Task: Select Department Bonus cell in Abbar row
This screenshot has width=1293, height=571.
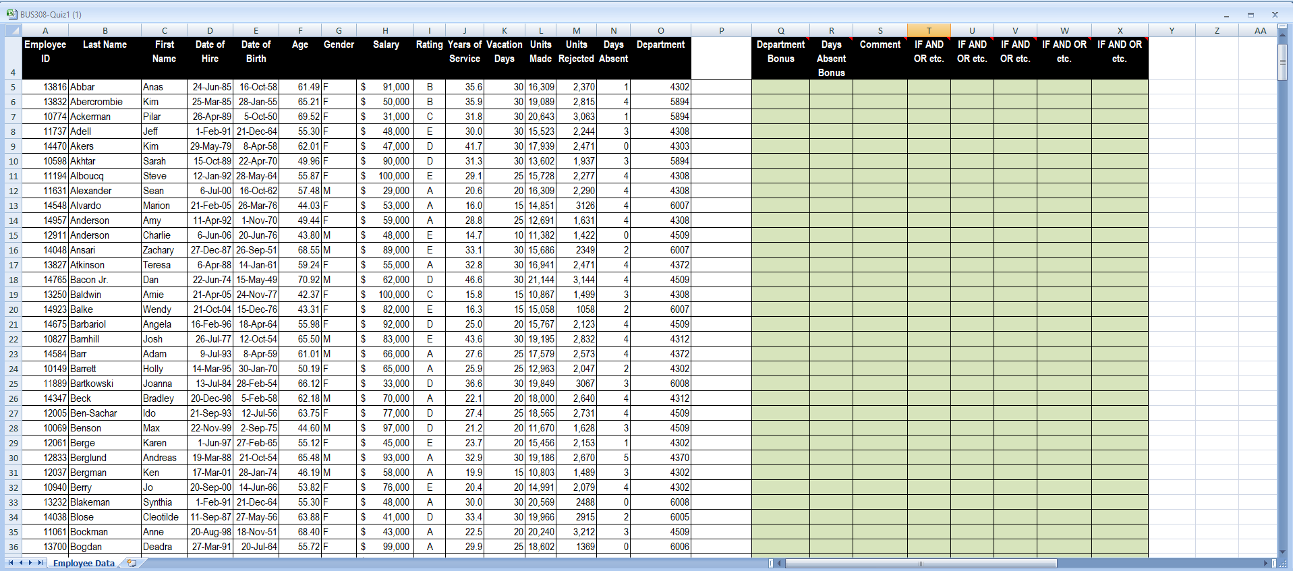Action: pos(780,87)
